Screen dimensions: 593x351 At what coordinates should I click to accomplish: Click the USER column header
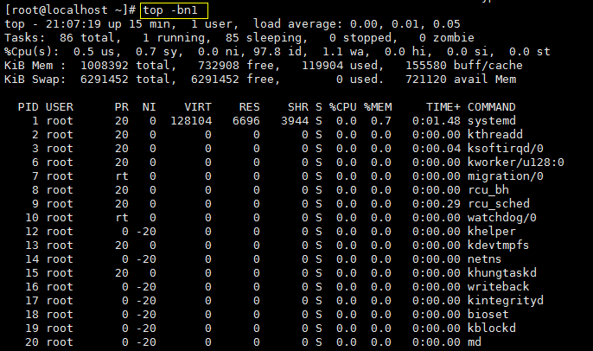coord(60,106)
